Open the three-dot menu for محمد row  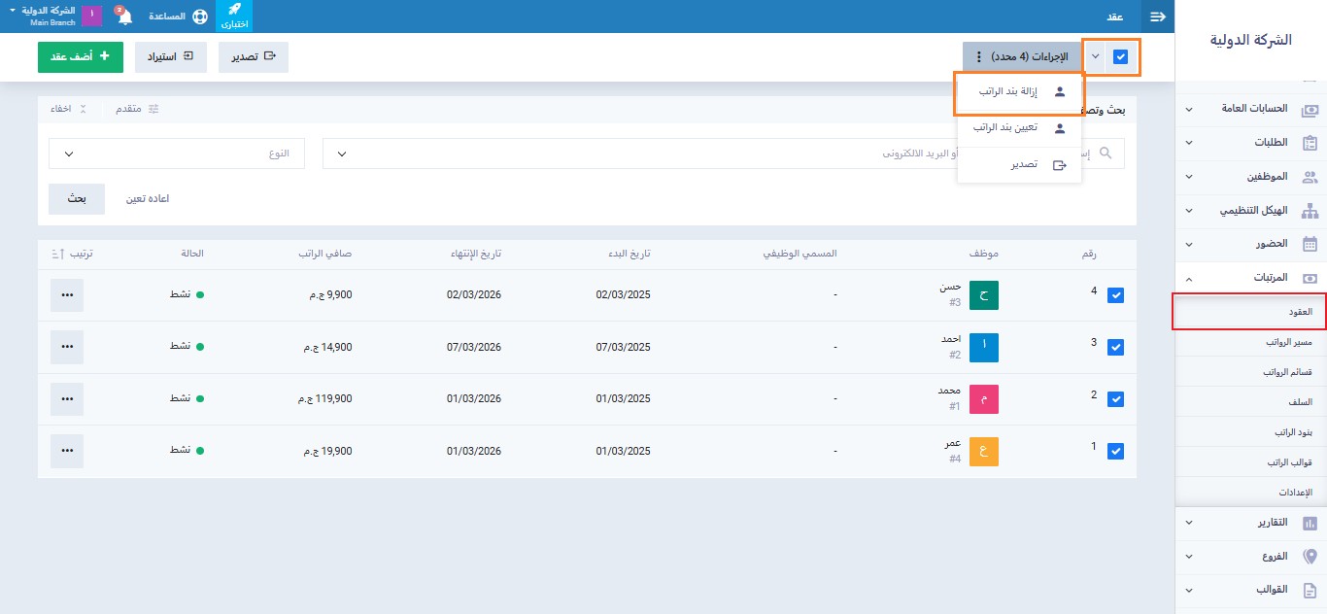(x=67, y=399)
